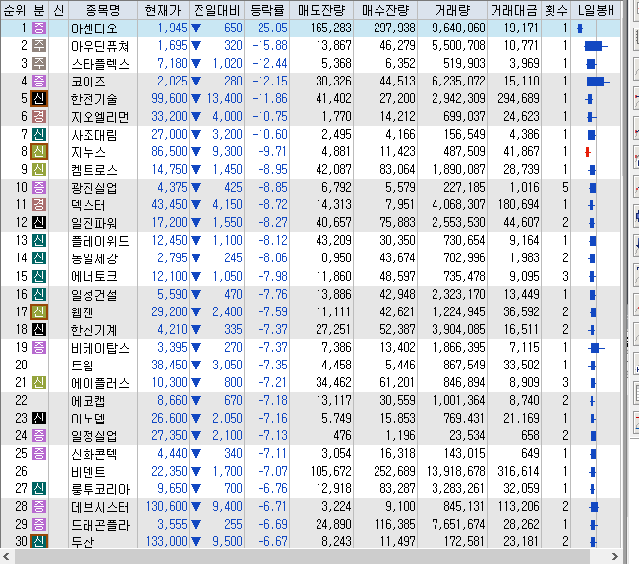Click the volume 13,918,678 for 비덴트
This screenshot has width=639, height=564.
coord(455,472)
